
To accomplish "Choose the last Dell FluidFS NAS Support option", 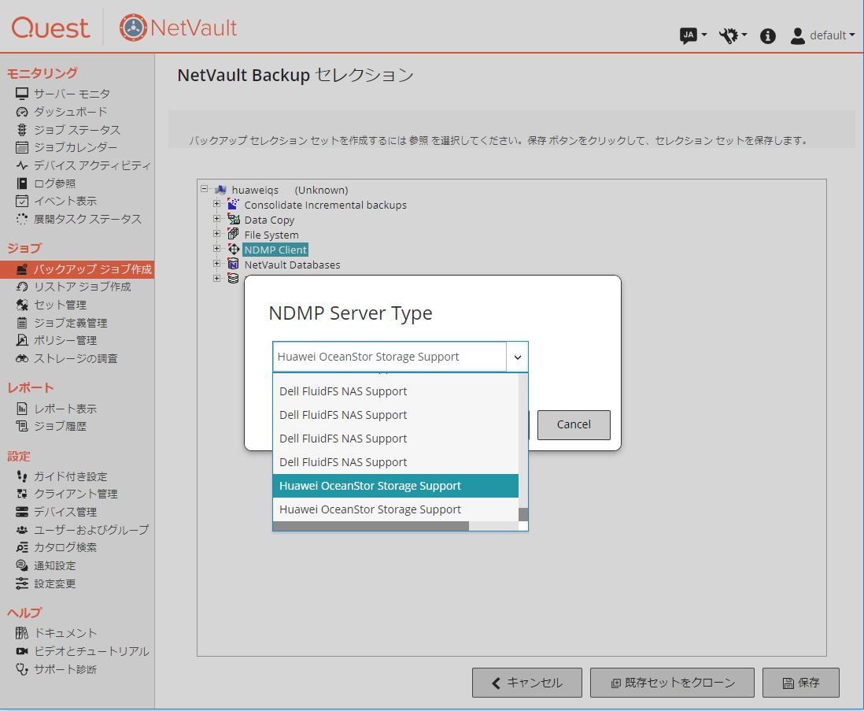I will coord(396,462).
